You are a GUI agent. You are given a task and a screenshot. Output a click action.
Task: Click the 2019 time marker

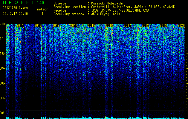[x=163, y=26]
